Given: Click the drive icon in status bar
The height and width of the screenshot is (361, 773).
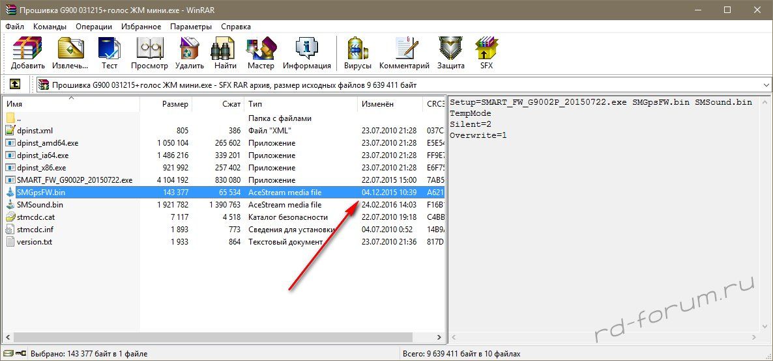Looking at the screenshot, I should [x=8, y=353].
